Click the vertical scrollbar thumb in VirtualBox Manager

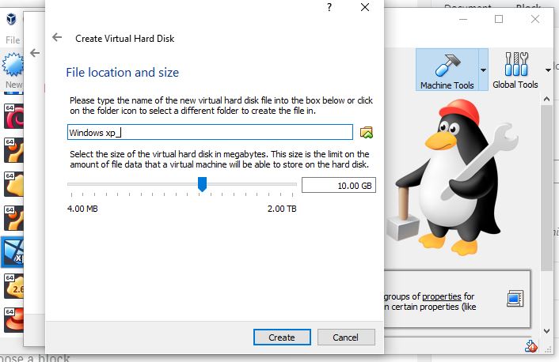(546, 188)
